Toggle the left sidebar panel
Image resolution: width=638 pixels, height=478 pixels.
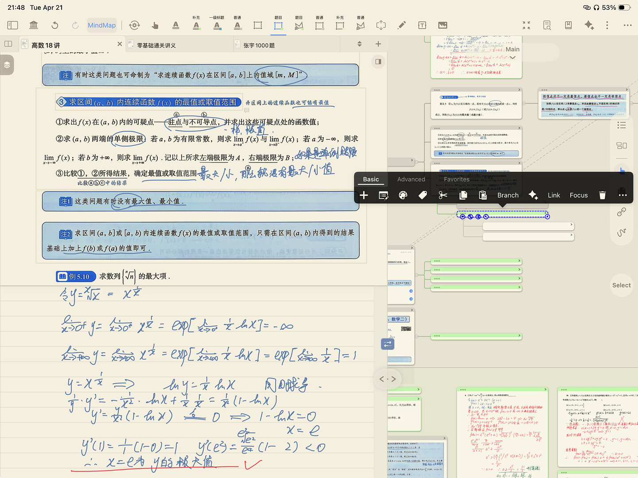tap(13, 25)
